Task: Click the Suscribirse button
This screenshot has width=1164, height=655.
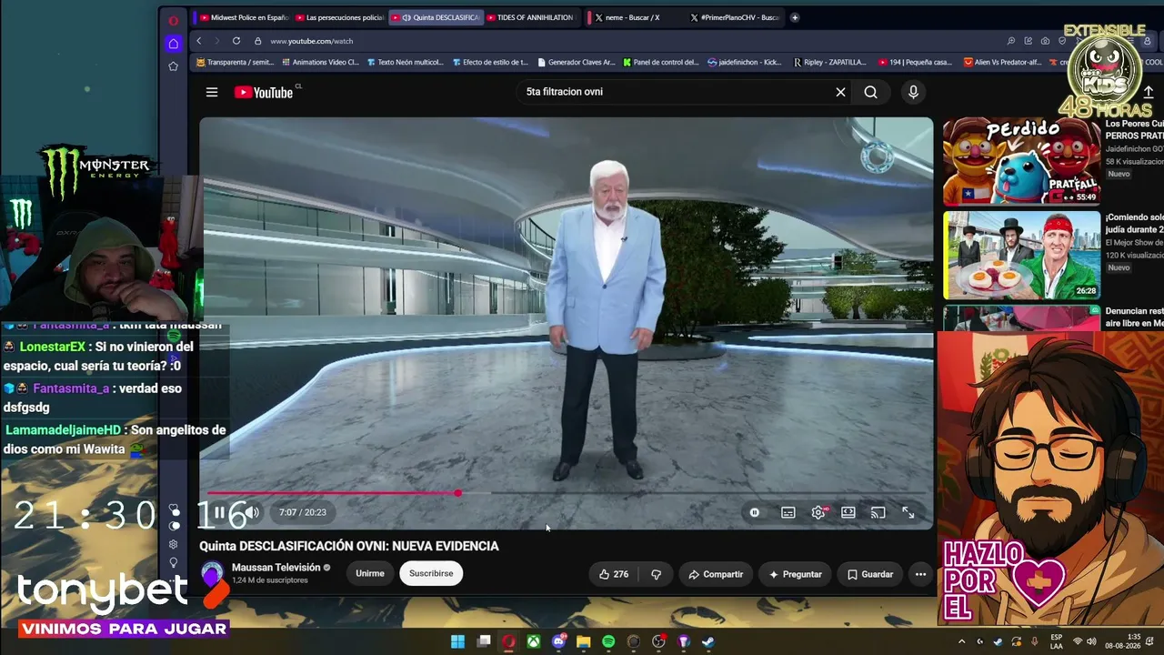Action: (x=431, y=573)
